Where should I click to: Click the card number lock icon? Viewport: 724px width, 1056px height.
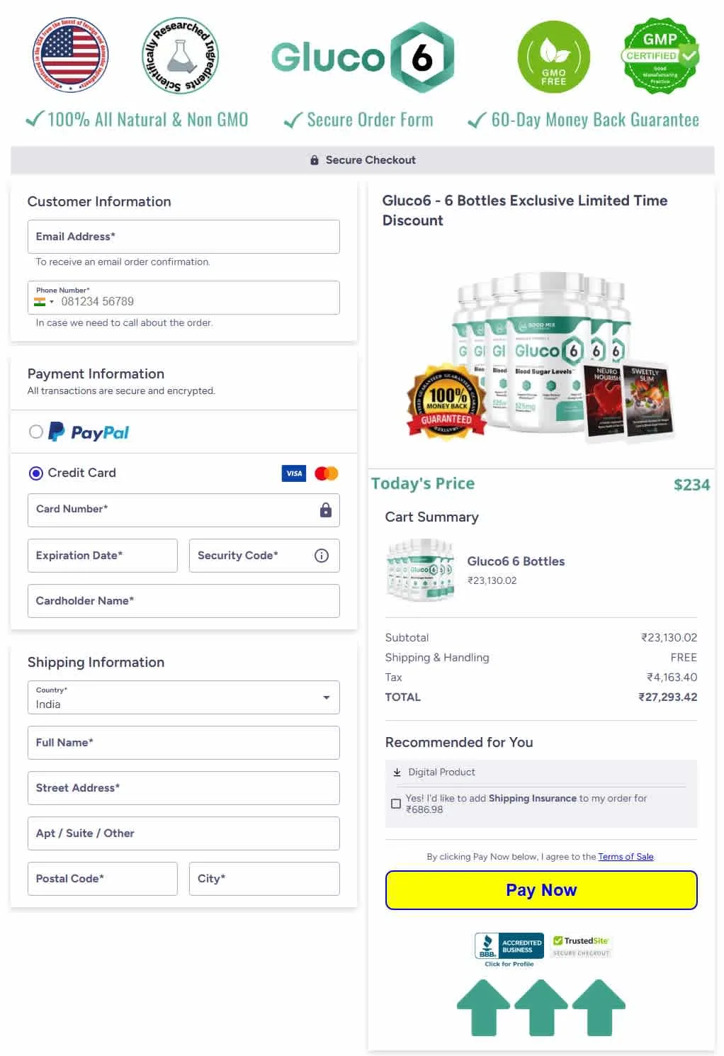(325, 510)
